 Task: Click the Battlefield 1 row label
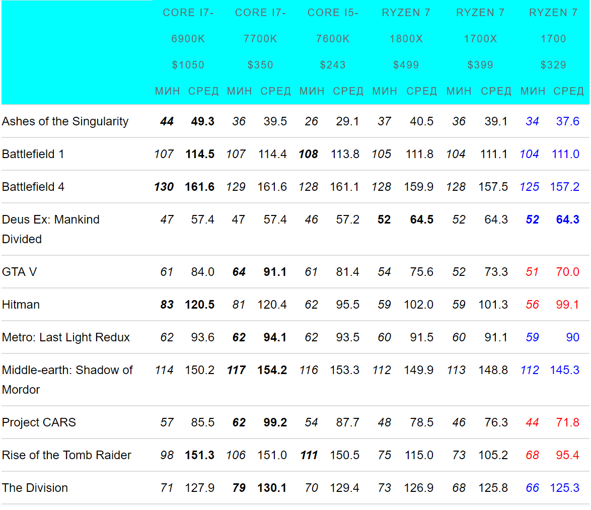coord(33,154)
